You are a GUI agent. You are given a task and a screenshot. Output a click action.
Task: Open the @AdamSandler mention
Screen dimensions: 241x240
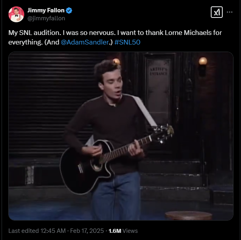[x=85, y=43]
